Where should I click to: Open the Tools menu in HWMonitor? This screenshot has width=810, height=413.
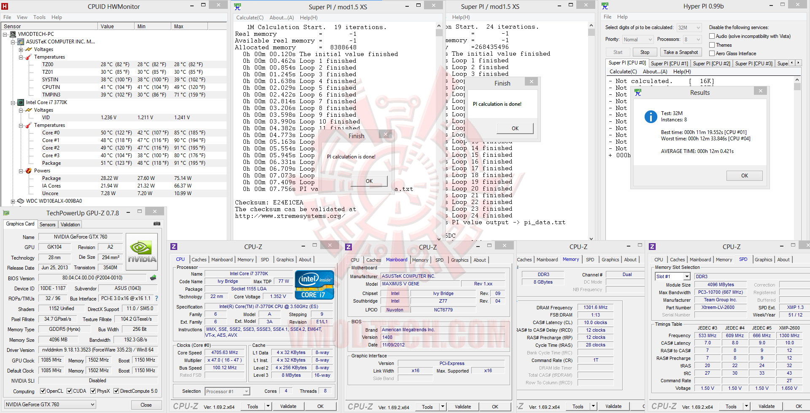40,17
